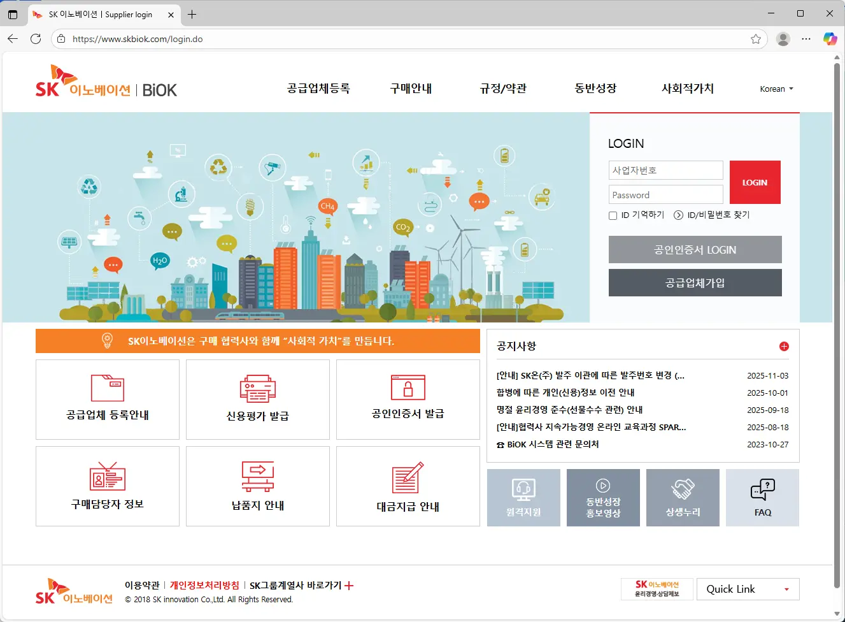Open the 신용평가 발급 printer icon tile
This screenshot has height=622, width=845.
tap(258, 400)
